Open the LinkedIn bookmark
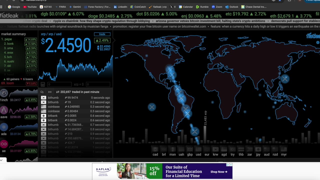This screenshot has width=320, height=180. click(x=120, y=7)
